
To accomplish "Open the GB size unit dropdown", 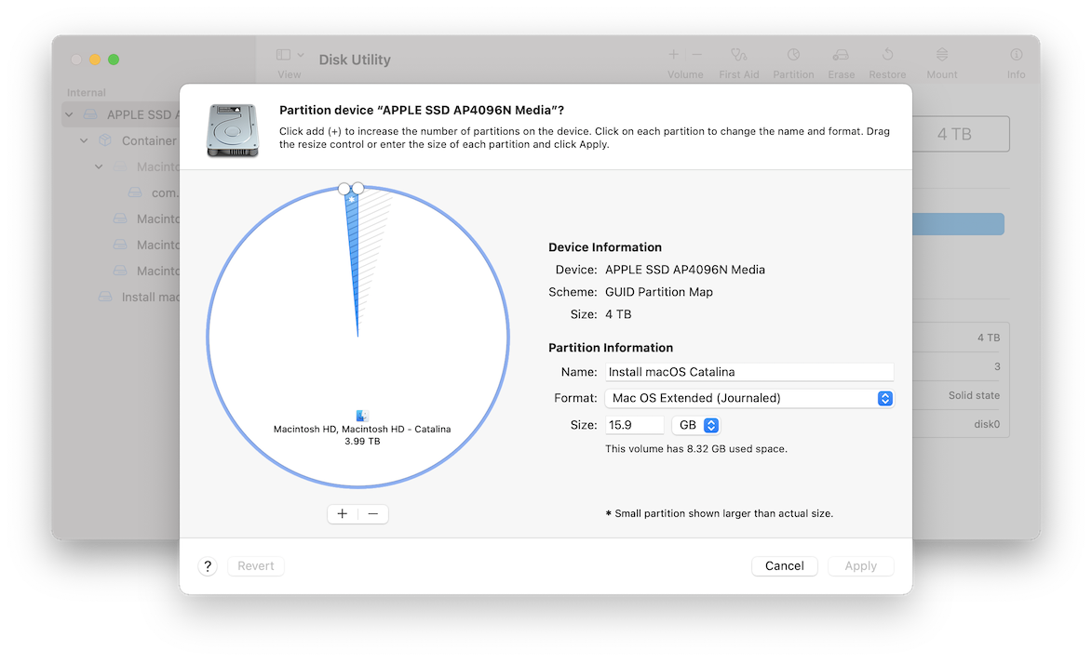I will 695,425.
